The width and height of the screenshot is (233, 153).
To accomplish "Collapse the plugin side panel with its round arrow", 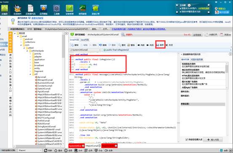I will coord(230,54).
